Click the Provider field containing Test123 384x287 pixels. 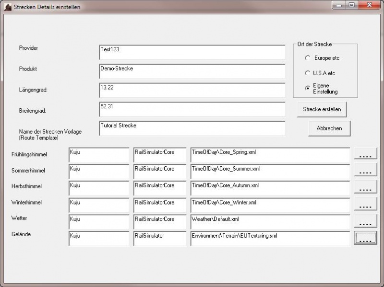(192, 52)
